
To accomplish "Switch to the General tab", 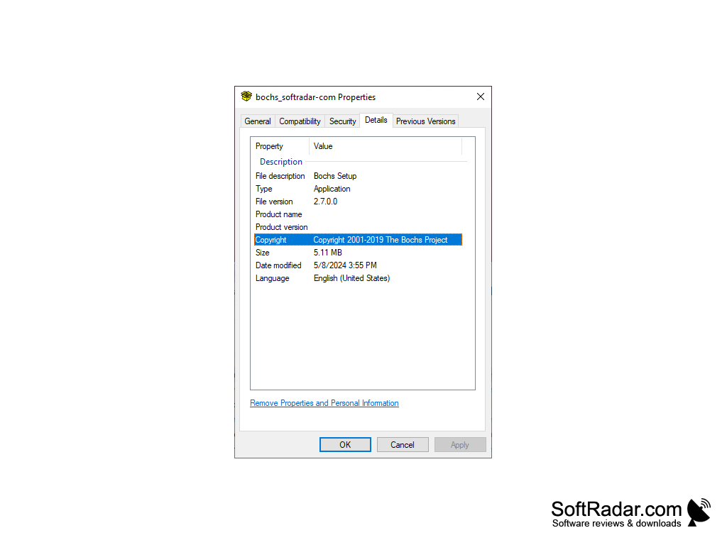I will click(x=258, y=121).
